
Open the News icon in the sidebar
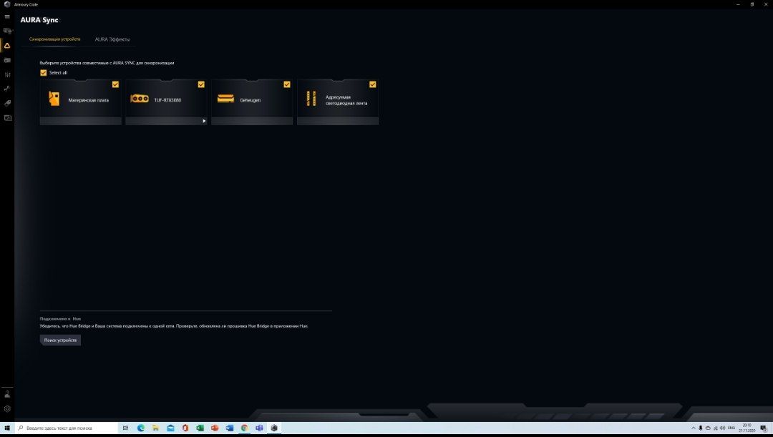(7, 118)
